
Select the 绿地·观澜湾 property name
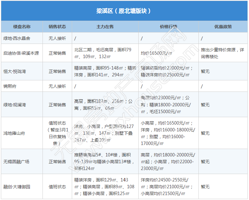tap(15, 105)
